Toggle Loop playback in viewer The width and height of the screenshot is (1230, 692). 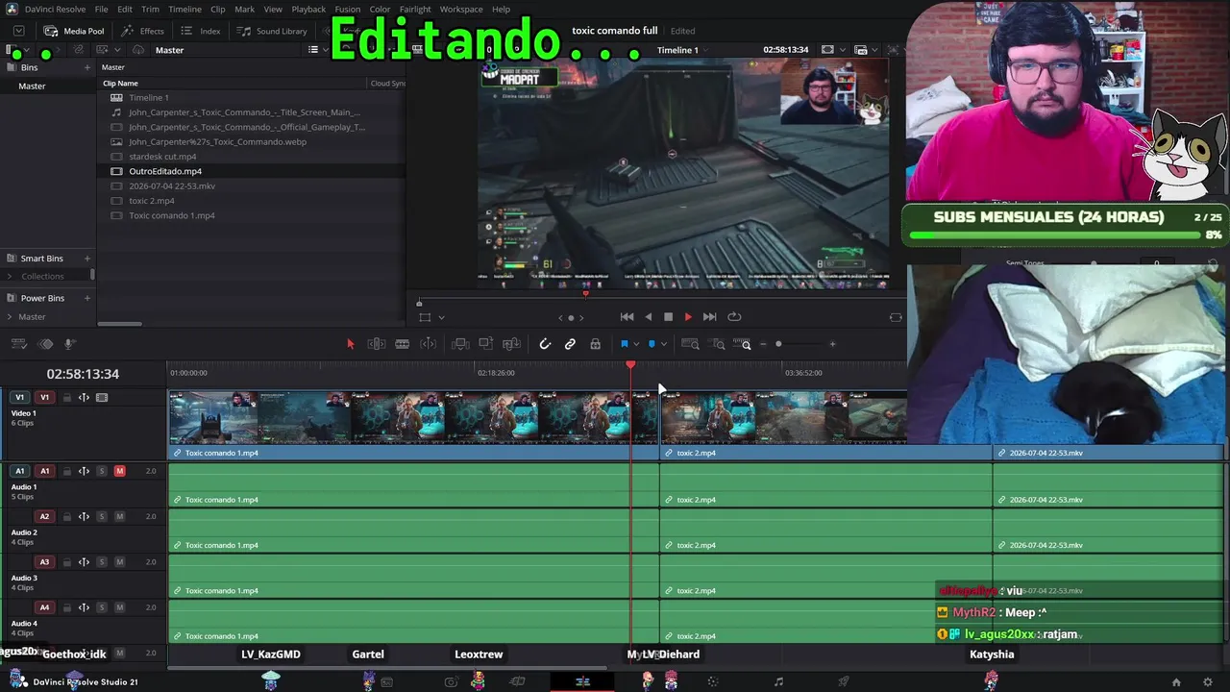click(734, 317)
